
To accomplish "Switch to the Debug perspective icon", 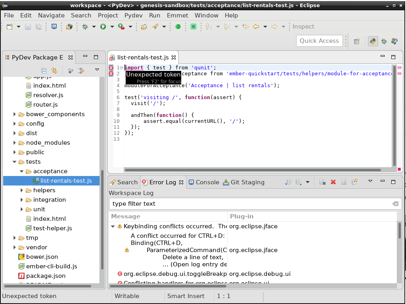I will click(x=384, y=41).
